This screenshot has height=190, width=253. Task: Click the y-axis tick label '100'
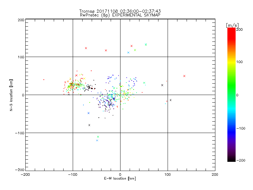click(x=21, y=57)
